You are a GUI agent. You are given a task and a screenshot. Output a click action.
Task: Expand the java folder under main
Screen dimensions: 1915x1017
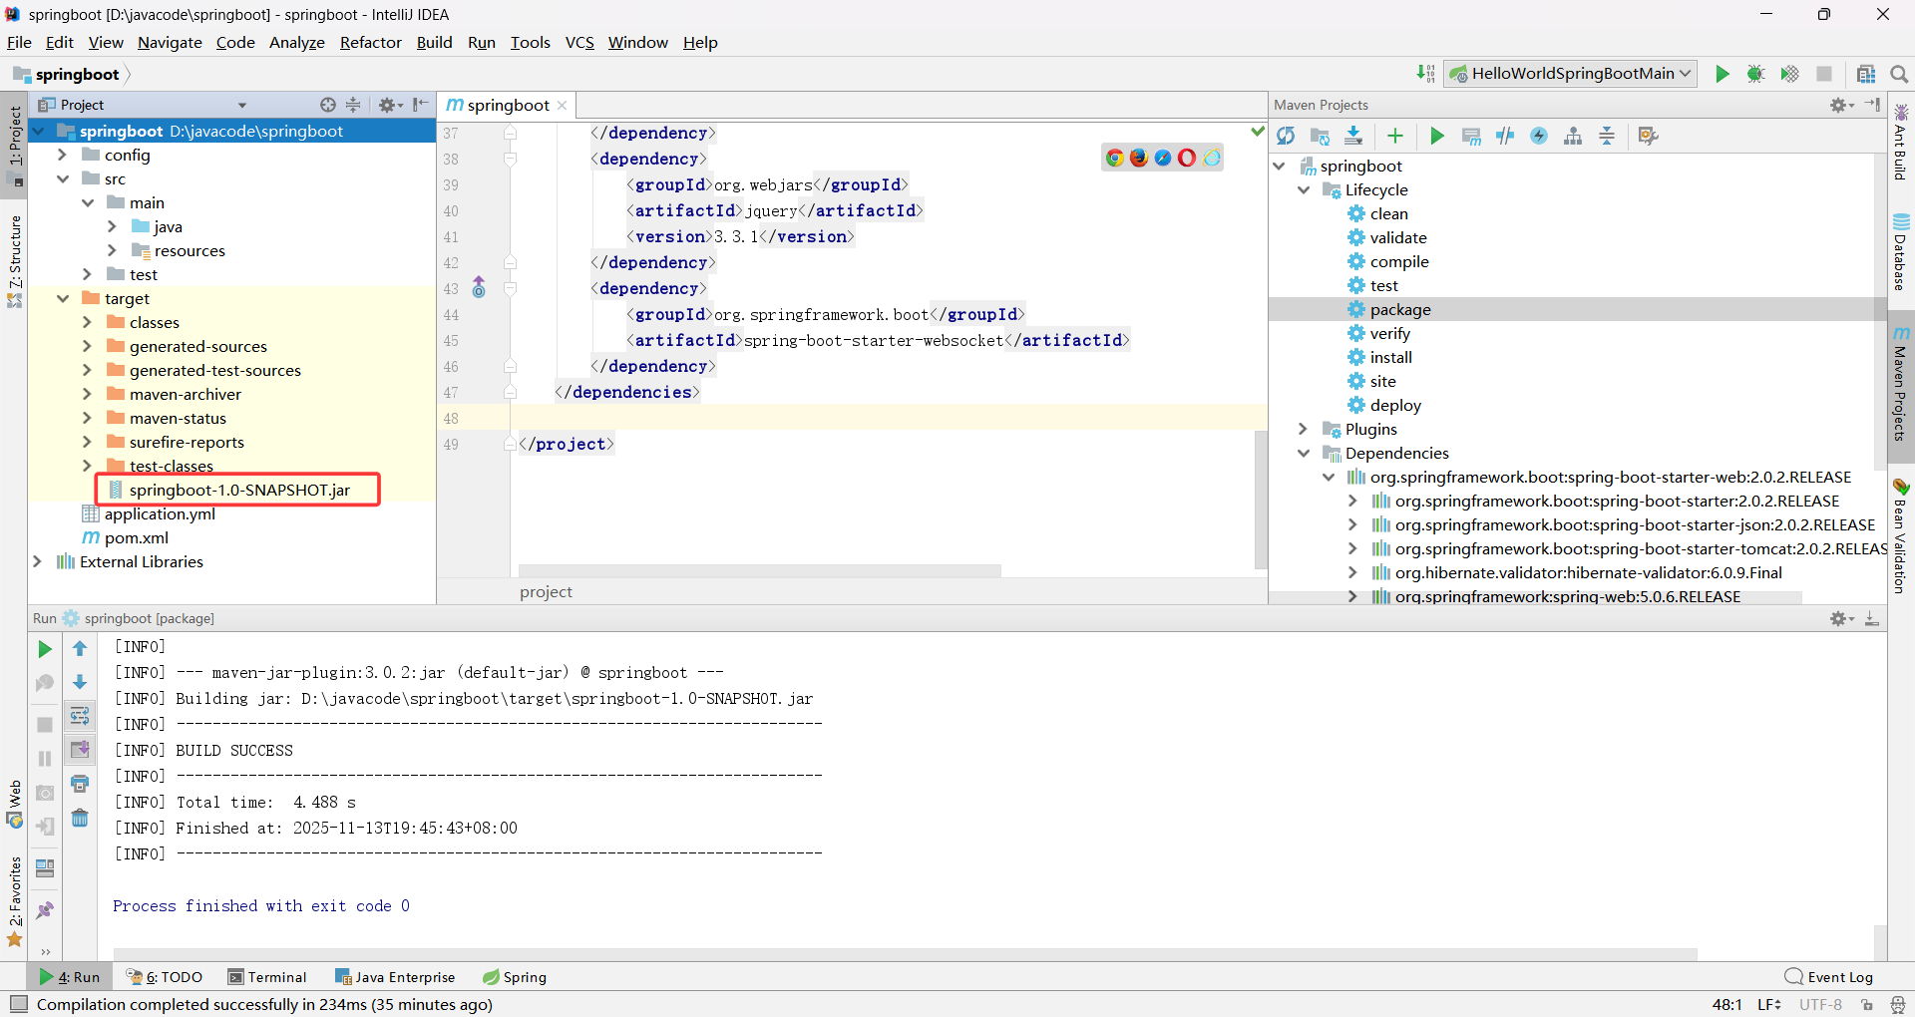click(112, 226)
